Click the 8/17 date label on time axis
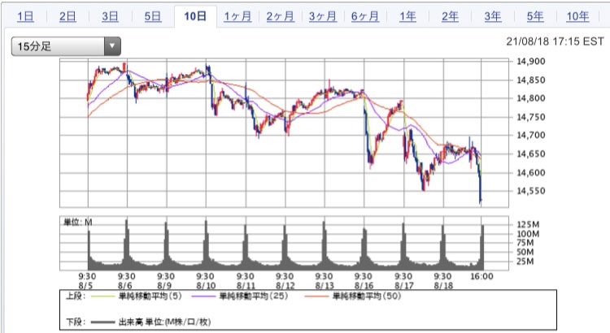Viewport: 610px width, 333px height. pos(403,286)
